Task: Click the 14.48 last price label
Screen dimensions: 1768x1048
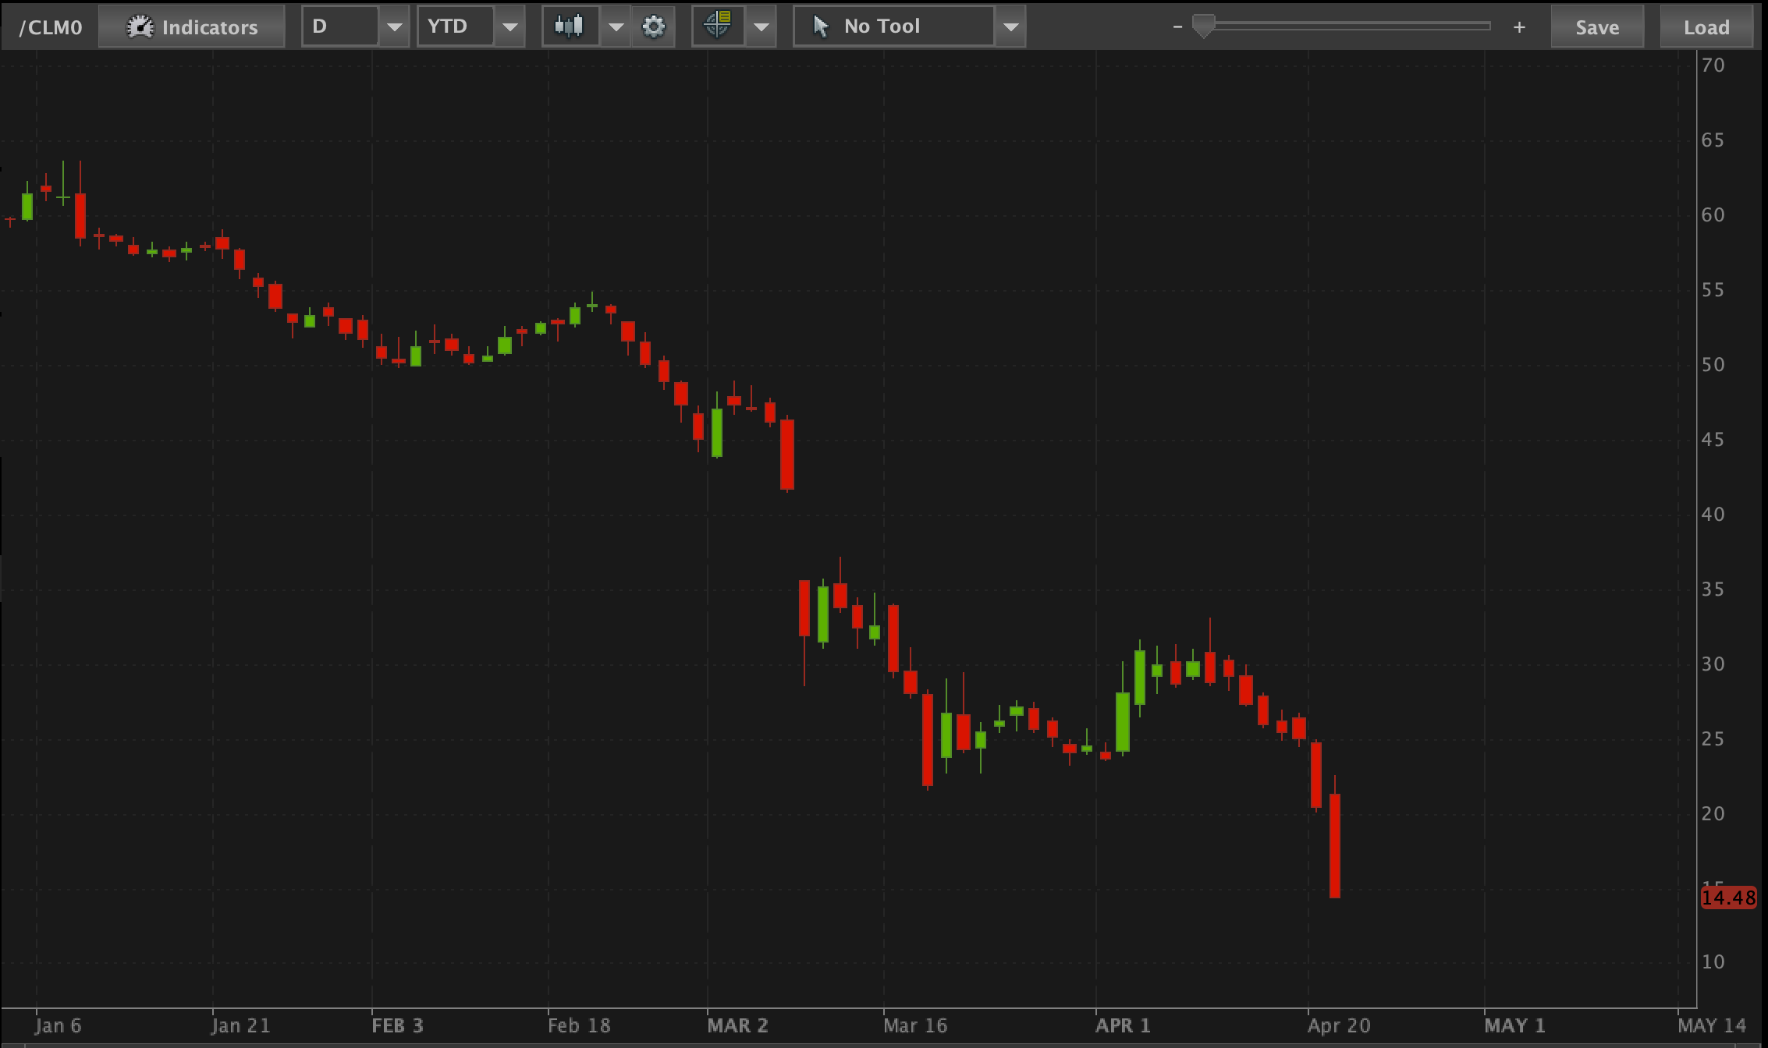Action: (x=1728, y=898)
